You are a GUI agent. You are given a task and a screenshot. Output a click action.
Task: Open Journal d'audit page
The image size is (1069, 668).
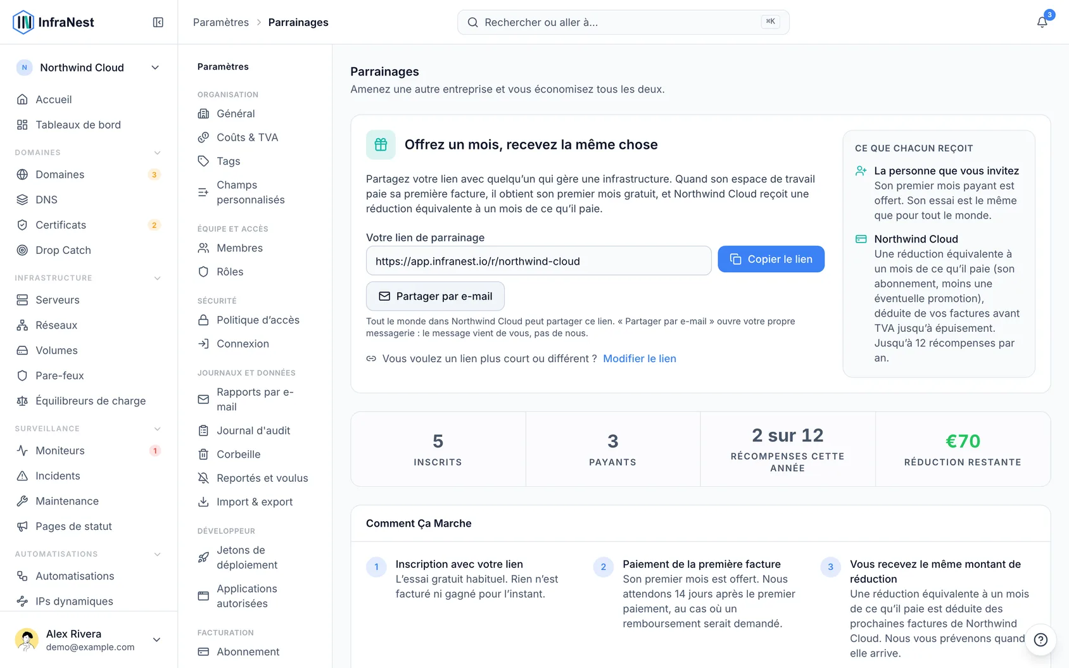255,431
